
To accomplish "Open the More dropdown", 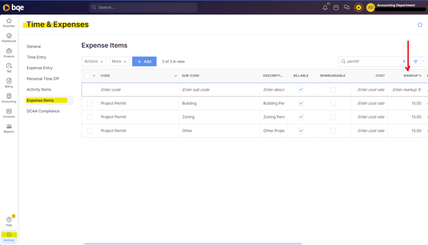I will [119, 61].
